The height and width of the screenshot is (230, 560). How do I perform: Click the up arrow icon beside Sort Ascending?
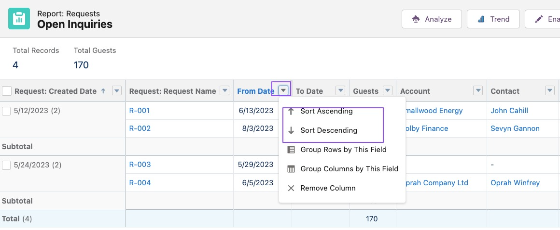(x=291, y=112)
